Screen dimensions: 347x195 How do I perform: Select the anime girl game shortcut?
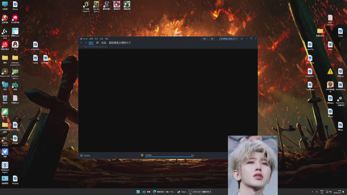117,6
